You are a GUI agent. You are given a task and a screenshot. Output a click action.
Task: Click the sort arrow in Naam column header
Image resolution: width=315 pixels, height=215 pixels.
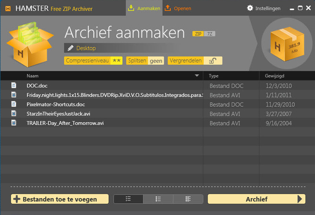pyautogui.click(x=197, y=76)
